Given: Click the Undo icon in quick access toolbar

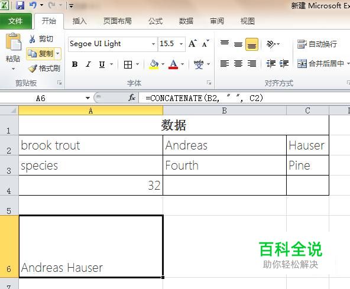Looking at the screenshot, I should pos(33,5).
